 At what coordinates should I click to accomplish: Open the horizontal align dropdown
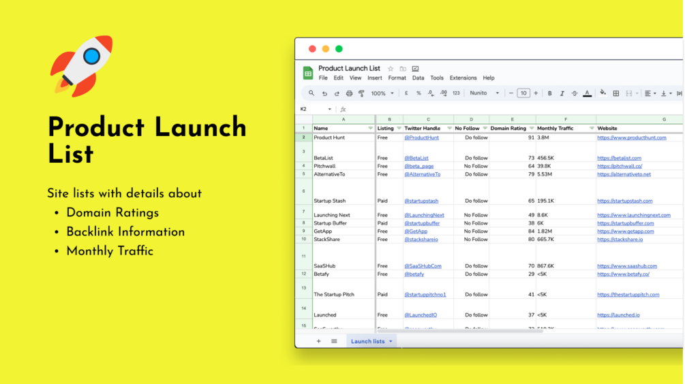tap(650, 93)
